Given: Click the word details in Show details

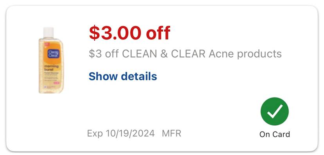Looking at the screenshot, I should (139, 76).
